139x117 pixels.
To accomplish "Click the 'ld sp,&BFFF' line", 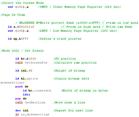I will coord(18,39).
